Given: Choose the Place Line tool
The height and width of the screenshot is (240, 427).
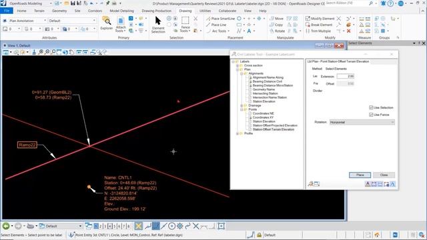Looking at the screenshot, I should [216, 25].
